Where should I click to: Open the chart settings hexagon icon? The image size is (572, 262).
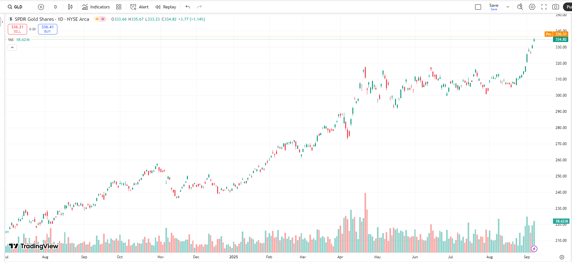tap(532, 7)
